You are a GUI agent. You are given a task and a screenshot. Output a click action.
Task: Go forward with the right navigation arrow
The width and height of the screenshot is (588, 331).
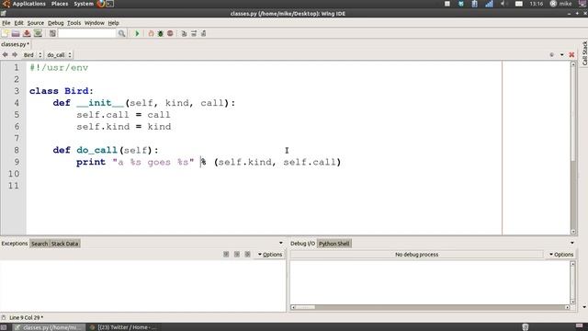(15, 55)
